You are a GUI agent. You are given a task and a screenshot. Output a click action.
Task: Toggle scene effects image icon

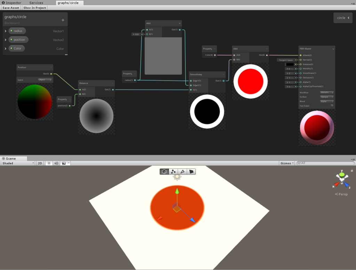coord(64,163)
